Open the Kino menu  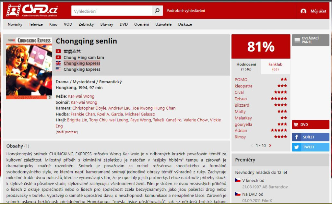coord(53,24)
